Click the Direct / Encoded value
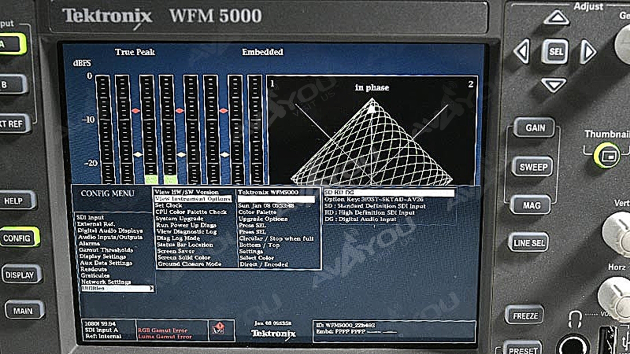 [264, 264]
